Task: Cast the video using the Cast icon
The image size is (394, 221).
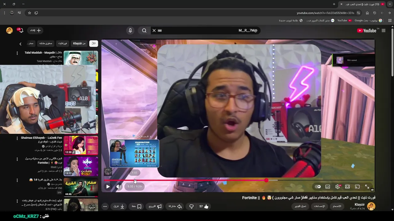Action: [357, 187]
